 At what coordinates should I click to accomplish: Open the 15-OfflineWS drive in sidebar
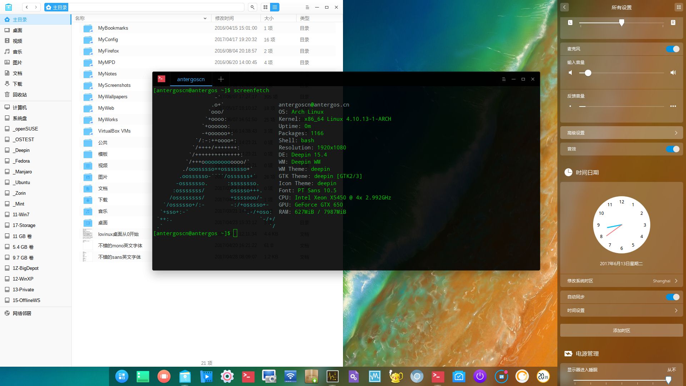coord(36,301)
